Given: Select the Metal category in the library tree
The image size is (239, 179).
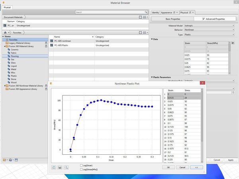Looking at the screenshot, I should [x=13, y=69].
